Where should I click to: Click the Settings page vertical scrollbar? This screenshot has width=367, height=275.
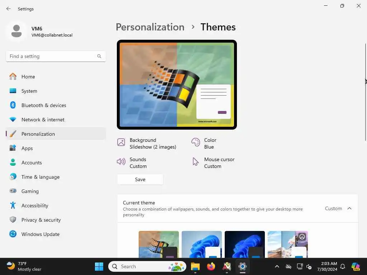[x=365, y=92]
